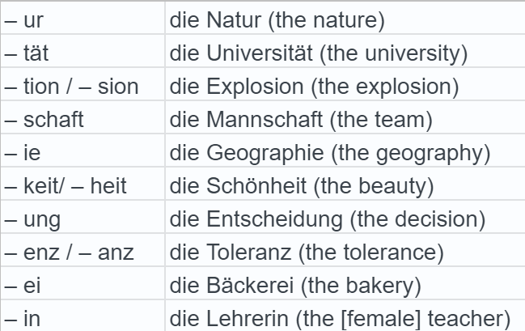Select 'die Toleranz (the tolerance)' entry

point(307,253)
